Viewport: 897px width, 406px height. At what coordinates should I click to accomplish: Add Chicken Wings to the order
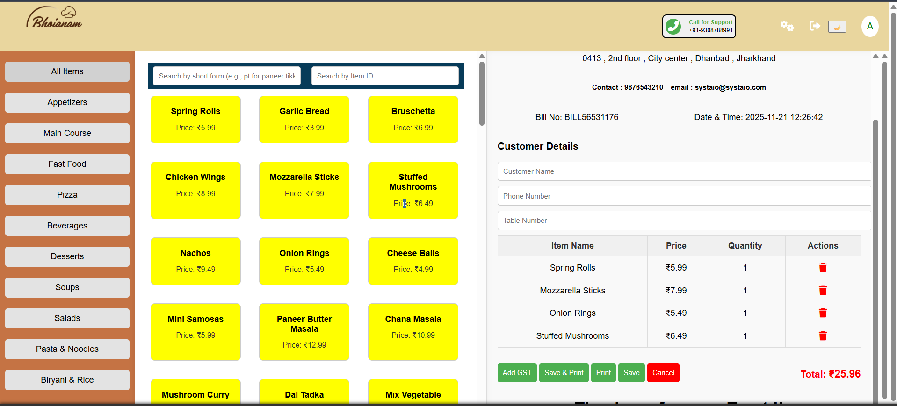(195, 190)
